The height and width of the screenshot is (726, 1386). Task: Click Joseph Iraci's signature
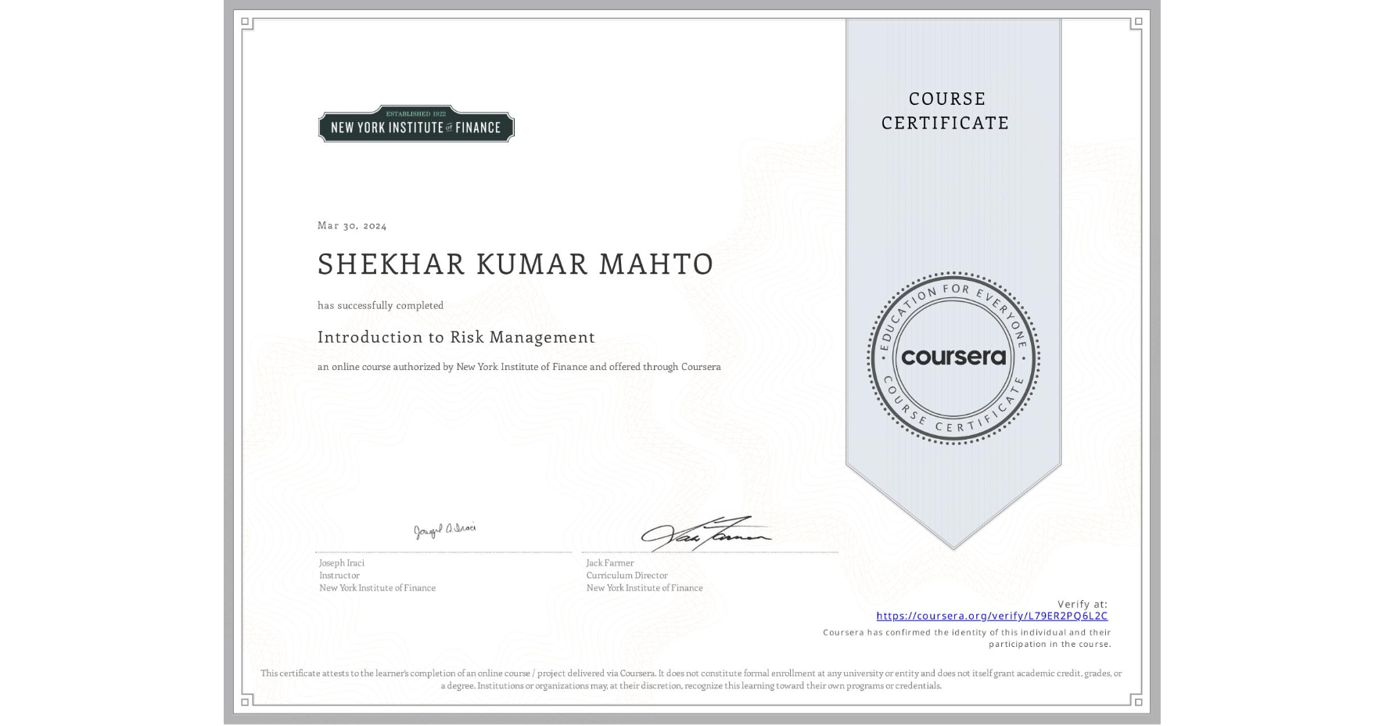(x=445, y=530)
